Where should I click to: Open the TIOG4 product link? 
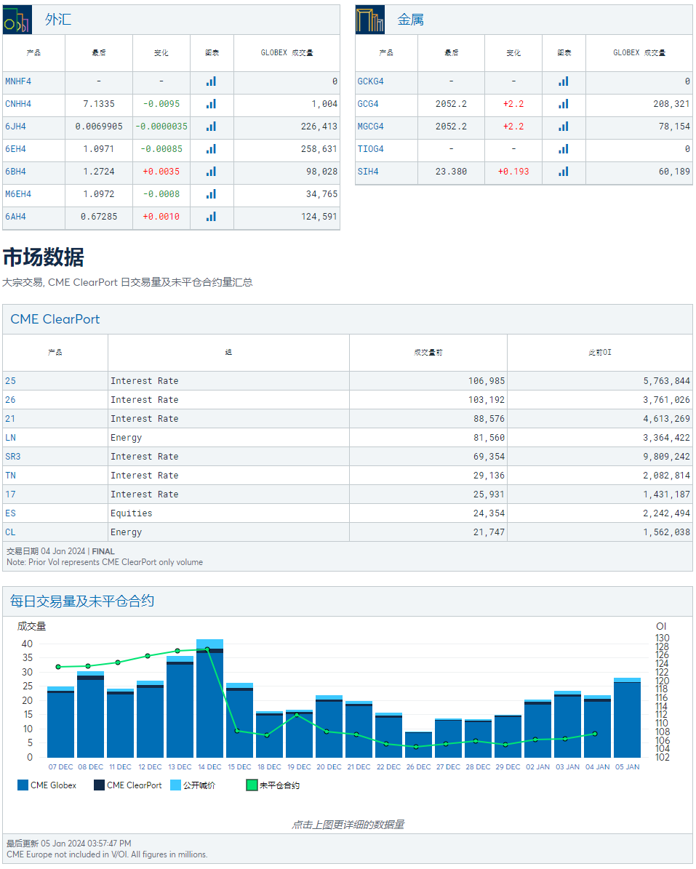371,149
